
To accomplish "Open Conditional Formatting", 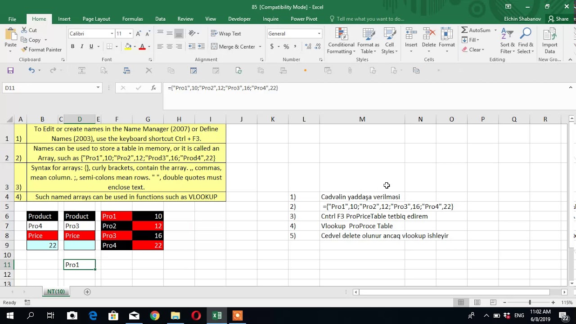I will click(x=341, y=41).
